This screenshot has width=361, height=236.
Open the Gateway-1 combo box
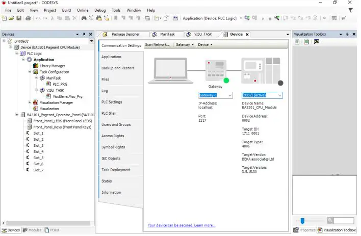230,95
